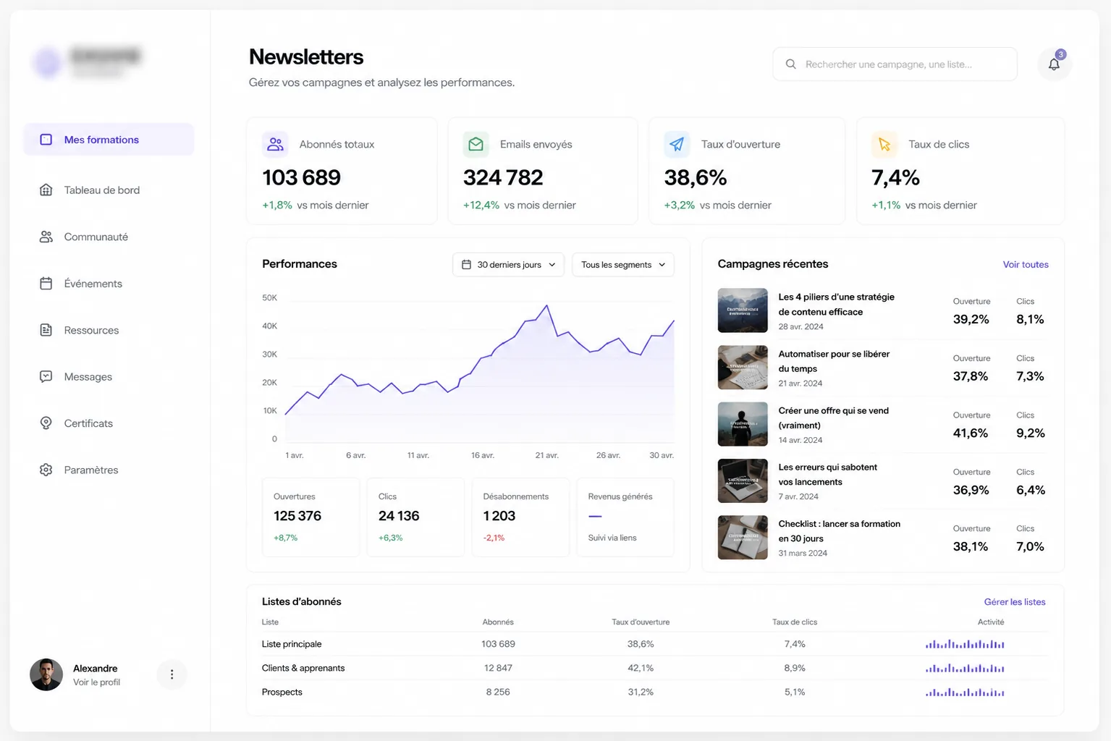Click the Taux d'ouverture paper plane icon
The image size is (1111, 741).
click(x=677, y=144)
